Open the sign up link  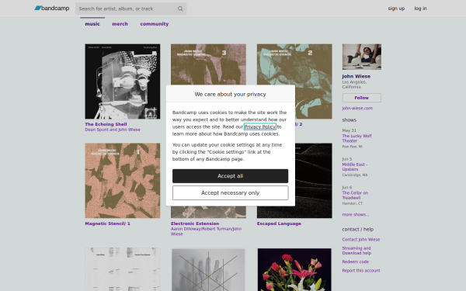click(396, 9)
